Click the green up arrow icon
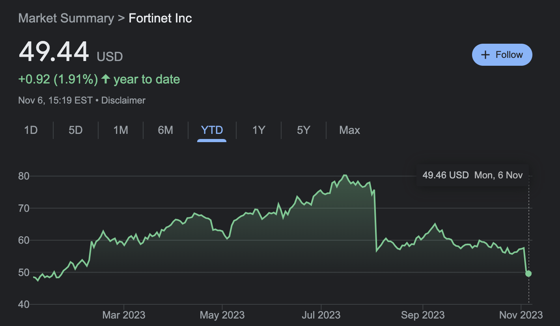Screen dimensions: 560x326 (x=105, y=79)
